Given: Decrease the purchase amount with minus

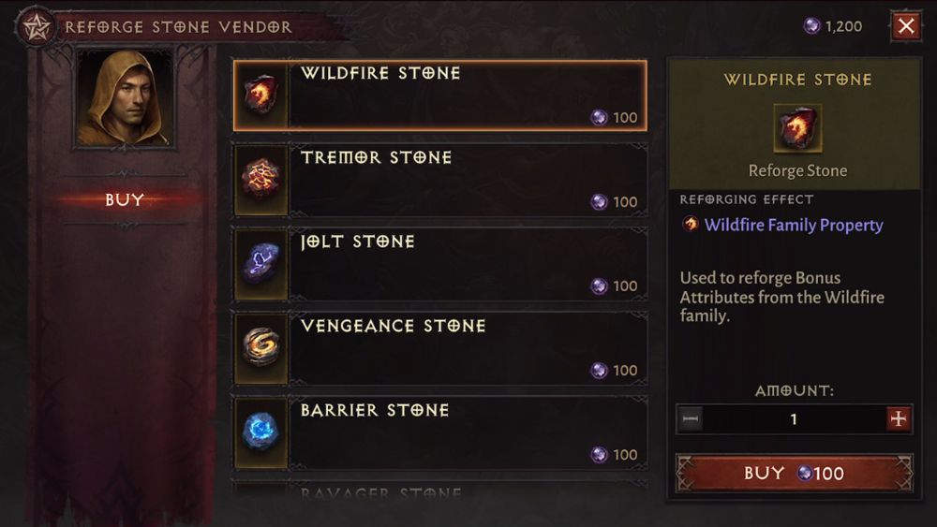Looking at the screenshot, I should coord(691,419).
